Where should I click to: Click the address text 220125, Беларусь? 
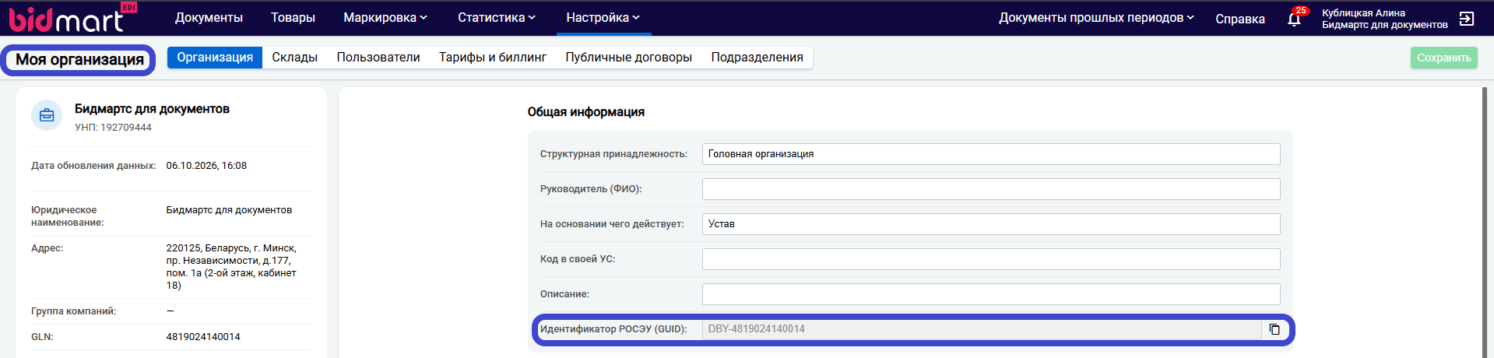[231, 267]
